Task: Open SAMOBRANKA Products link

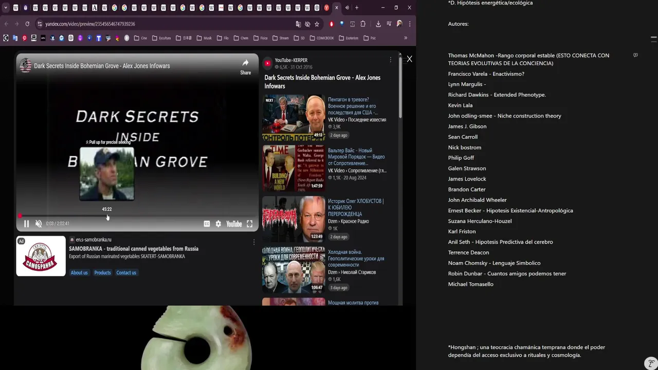Action: coord(102,273)
